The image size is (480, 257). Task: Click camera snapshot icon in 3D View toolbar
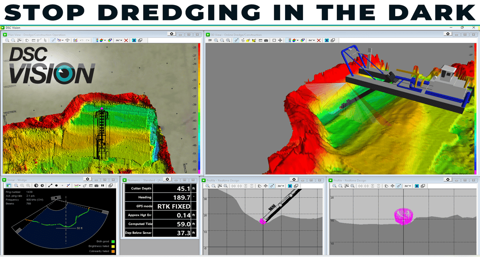pos(266,40)
